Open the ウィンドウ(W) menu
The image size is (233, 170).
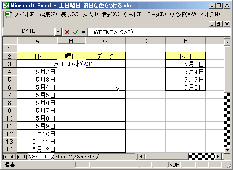tap(183, 15)
